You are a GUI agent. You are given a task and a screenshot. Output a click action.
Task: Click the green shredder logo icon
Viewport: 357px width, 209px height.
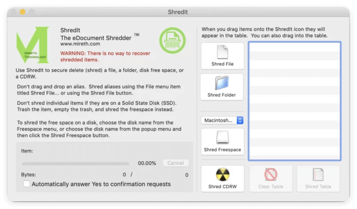[x=173, y=40]
